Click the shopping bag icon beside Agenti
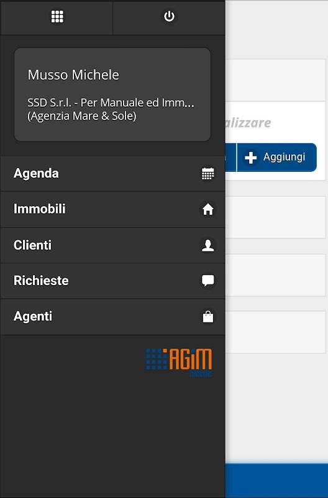 (208, 317)
